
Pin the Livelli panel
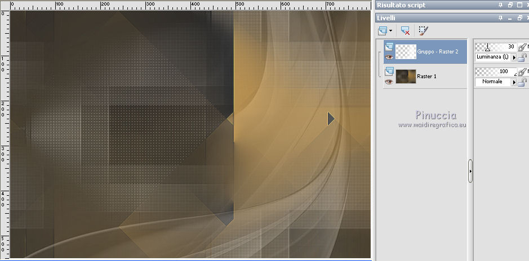501,18
